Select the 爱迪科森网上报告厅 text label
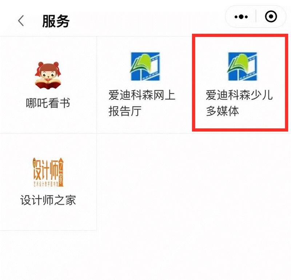The height and width of the screenshot is (280, 291). tap(142, 103)
